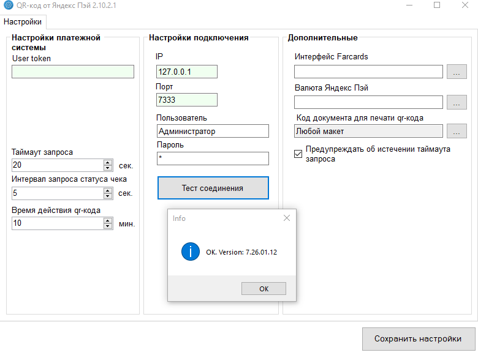
Task: Increase Интервал запроса статуса чека value
Action: [x=108, y=190]
